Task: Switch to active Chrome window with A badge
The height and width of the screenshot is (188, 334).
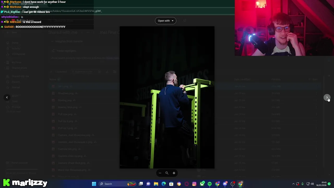Action: [x=240, y=184]
